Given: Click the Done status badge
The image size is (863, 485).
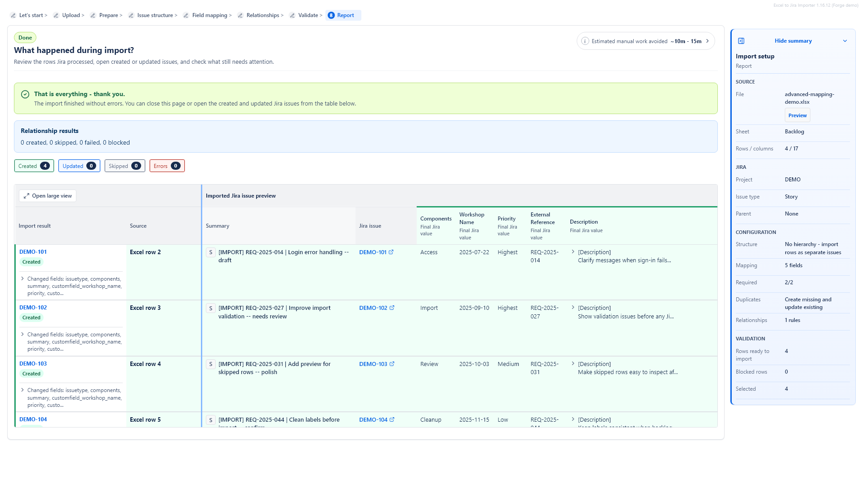Looking at the screenshot, I should point(25,38).
